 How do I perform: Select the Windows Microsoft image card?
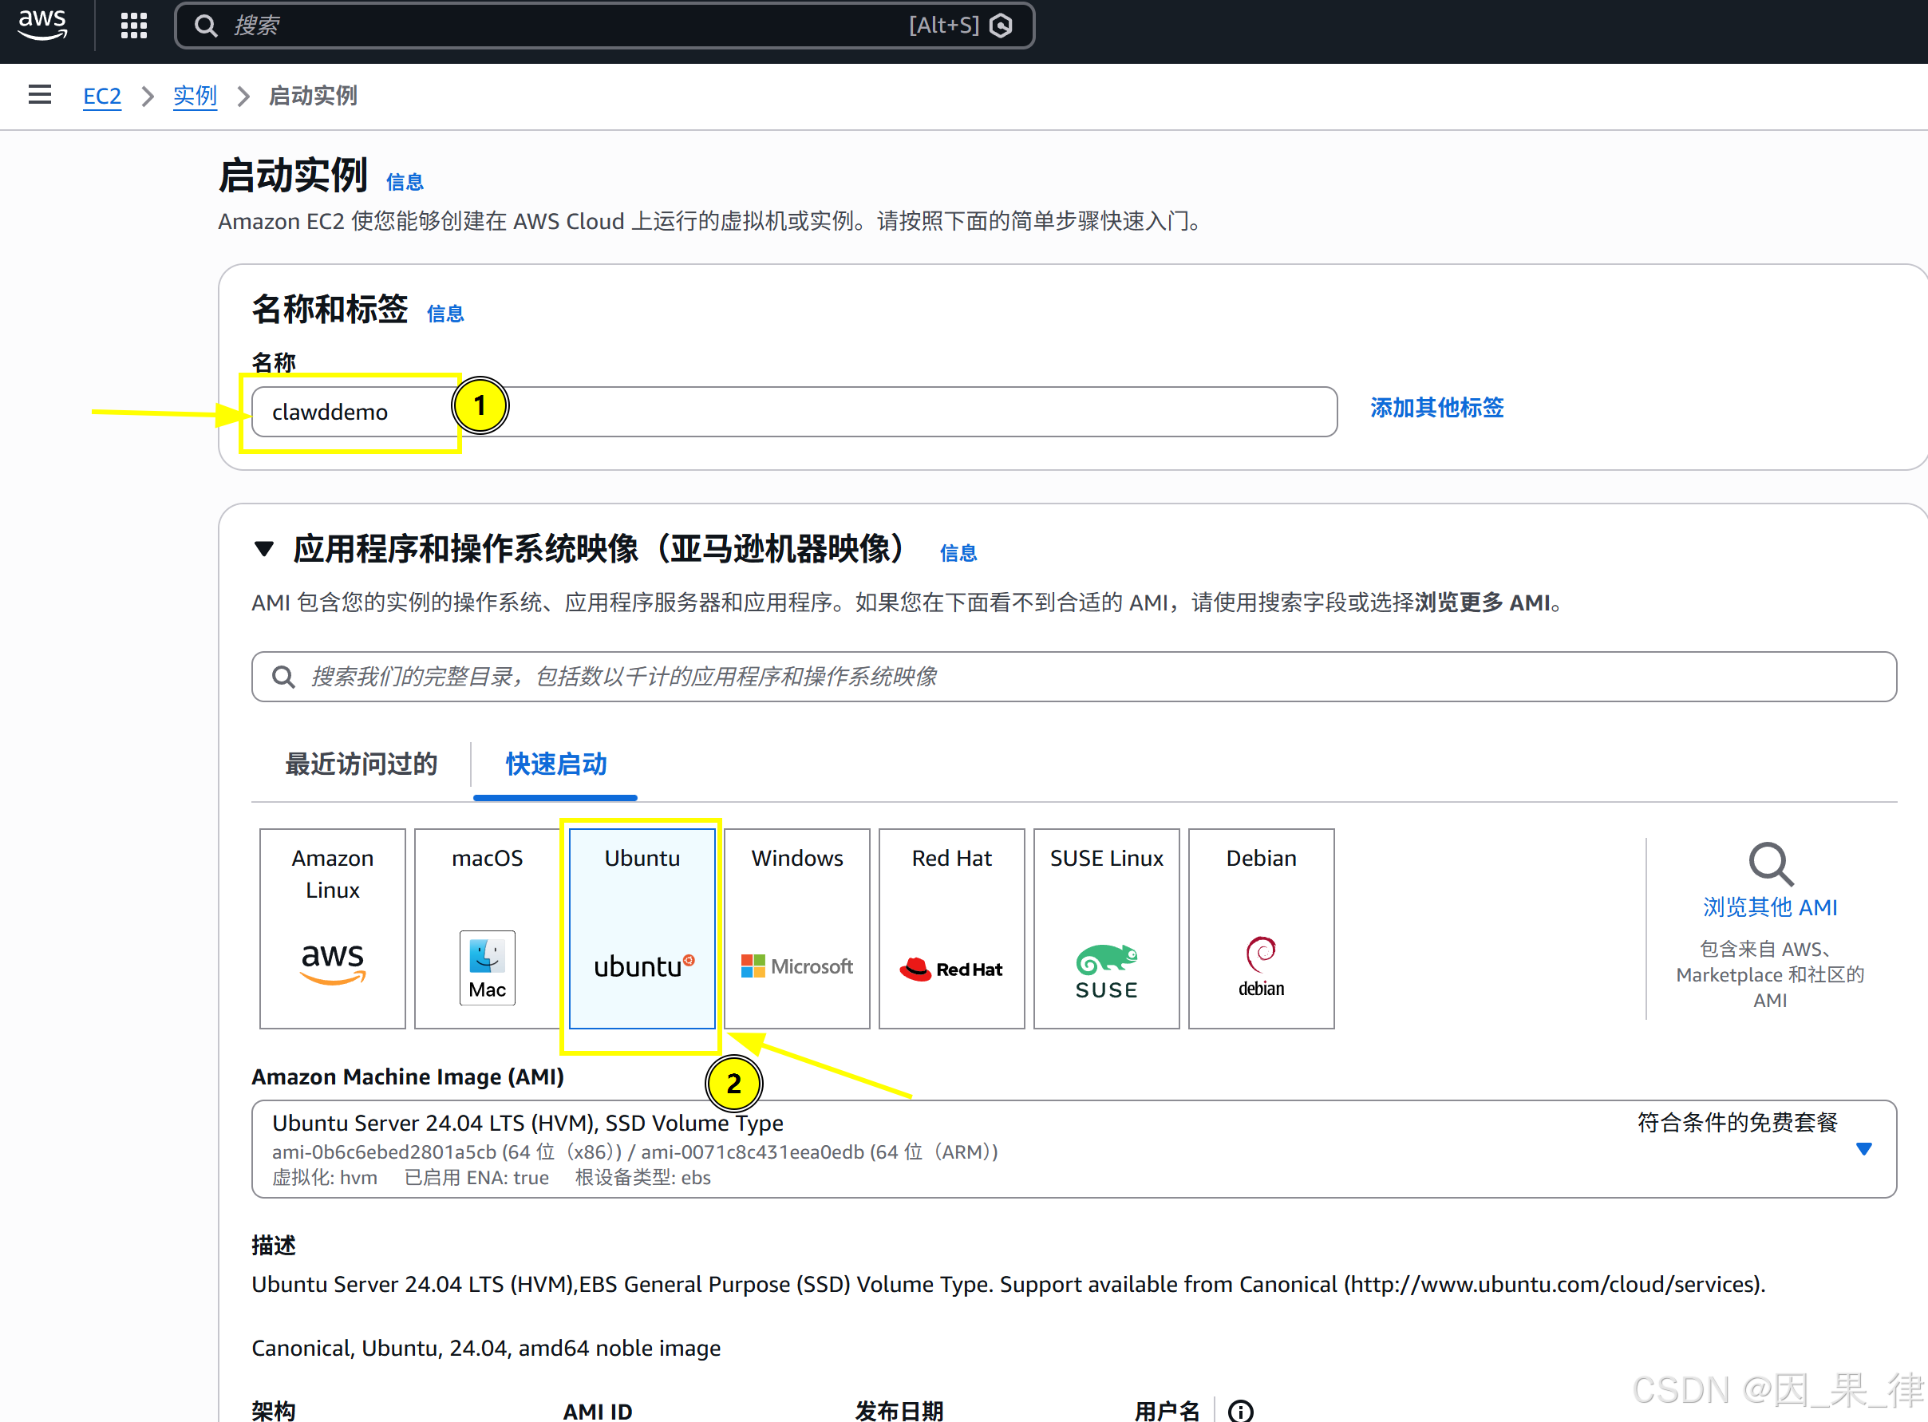pos(796,930)
